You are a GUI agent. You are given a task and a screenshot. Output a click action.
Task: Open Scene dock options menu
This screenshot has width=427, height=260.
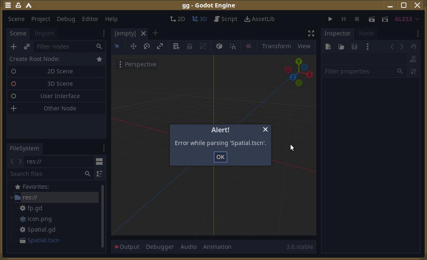click(104, 33)
